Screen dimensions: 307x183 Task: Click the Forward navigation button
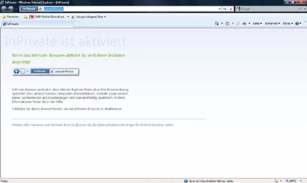point(11,9)
